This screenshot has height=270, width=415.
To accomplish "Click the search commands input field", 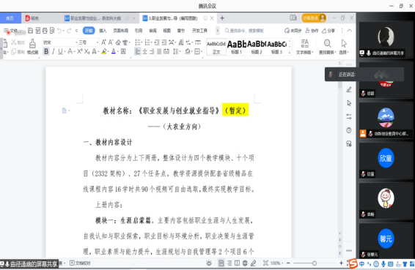I will coord(246,31).
